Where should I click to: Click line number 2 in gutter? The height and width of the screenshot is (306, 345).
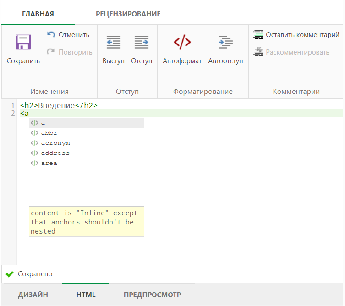13,113
